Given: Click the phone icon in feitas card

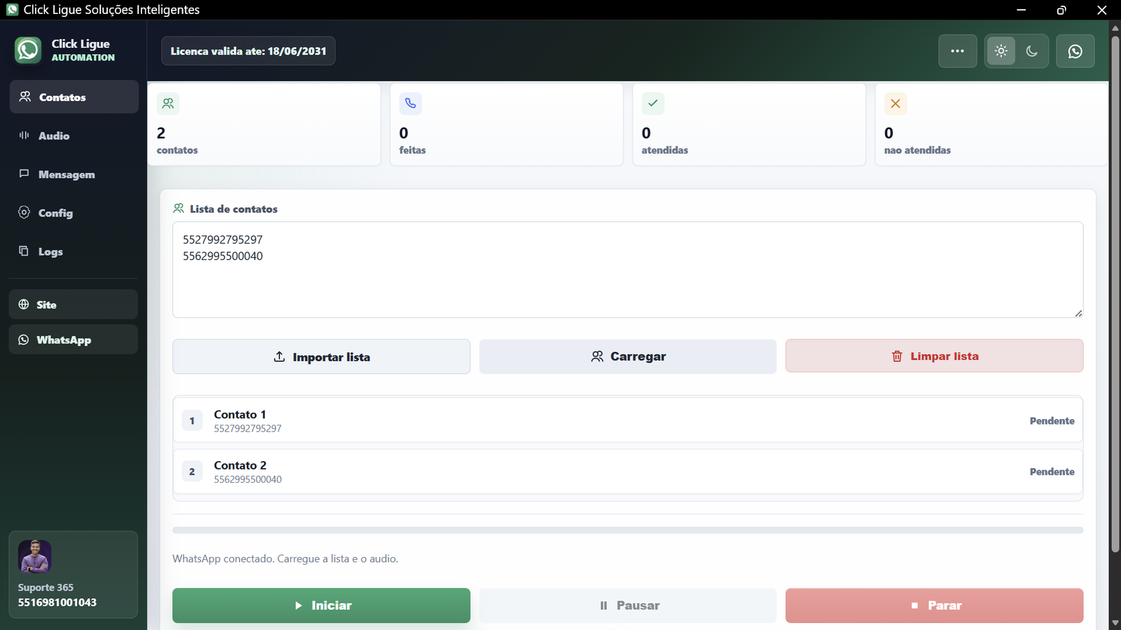Looking at the screenshot, I should click(x=411, y=104).
